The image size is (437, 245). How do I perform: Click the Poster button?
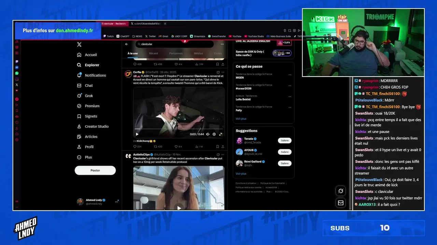(x=95, y=170)
